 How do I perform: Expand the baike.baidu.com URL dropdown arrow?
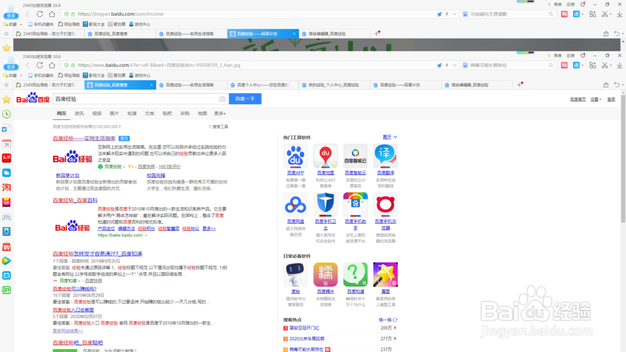[x=146, y=236]
